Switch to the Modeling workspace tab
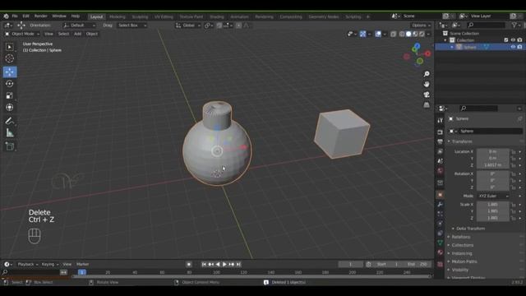The height and width of the screenshot is (296, 526). 118,16
